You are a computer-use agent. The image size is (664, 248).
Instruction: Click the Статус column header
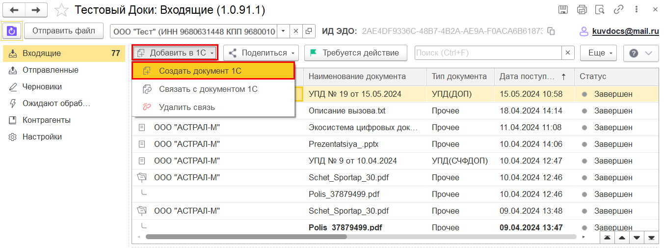point(616,77)
